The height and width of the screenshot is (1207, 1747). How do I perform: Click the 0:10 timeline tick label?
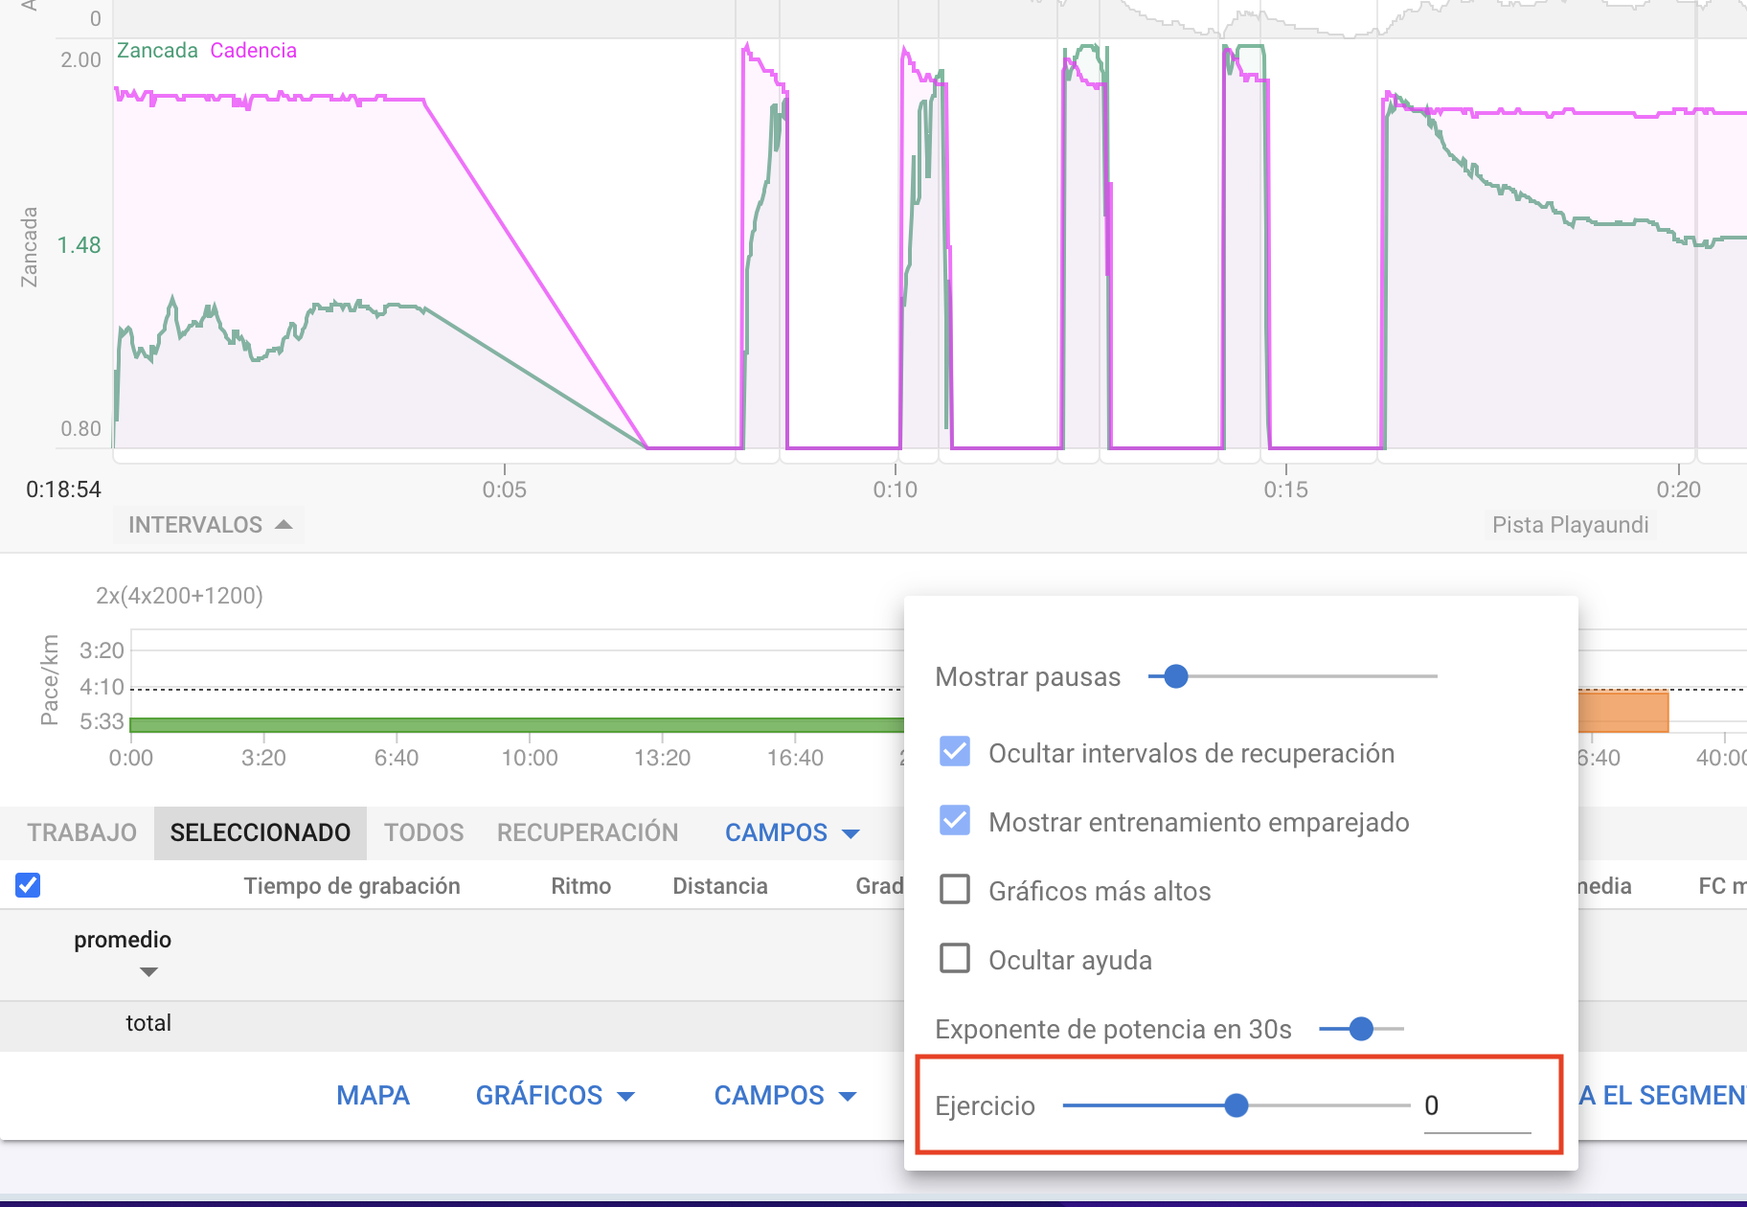pos(895,490)
